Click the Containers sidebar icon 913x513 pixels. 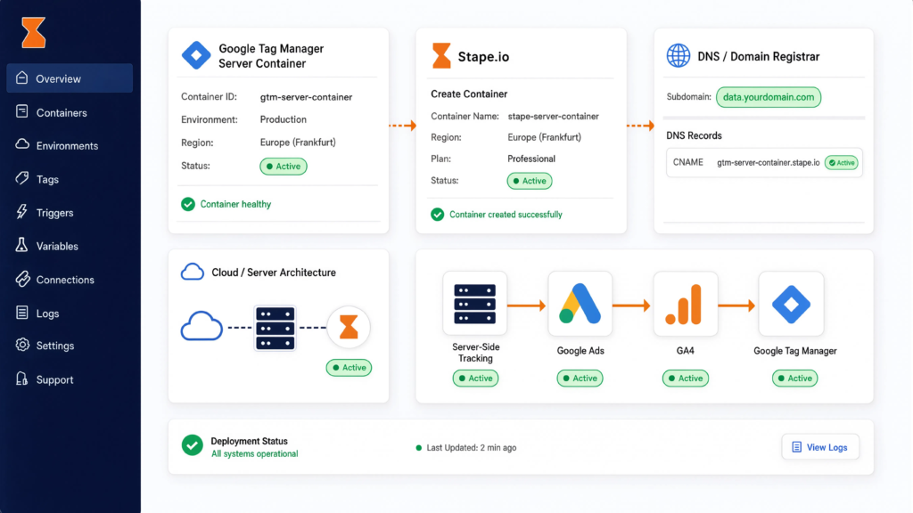click(x=22, y=111)
